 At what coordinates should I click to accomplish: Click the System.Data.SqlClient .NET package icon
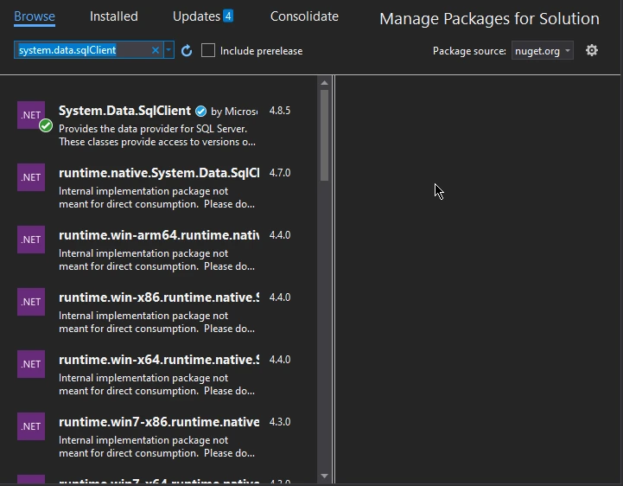pos(31,115)
